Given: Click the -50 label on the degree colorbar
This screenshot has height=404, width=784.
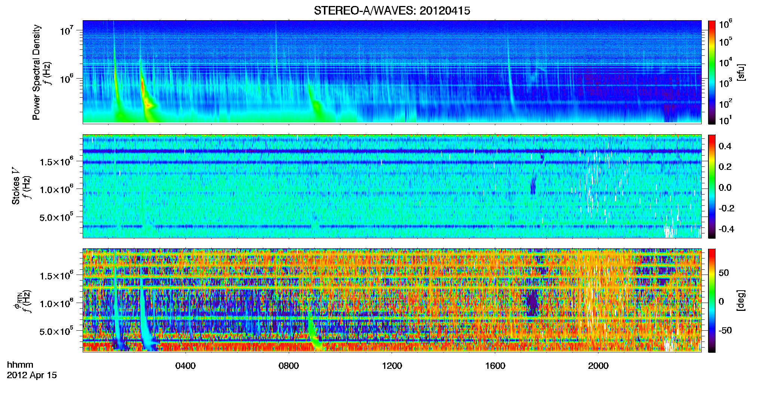Looking at the screenshot, I should (x=725, y=330).
